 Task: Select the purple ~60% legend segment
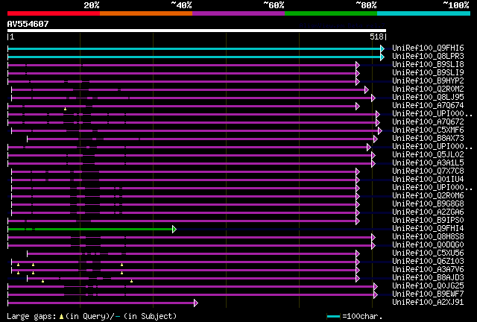point(238,13)
